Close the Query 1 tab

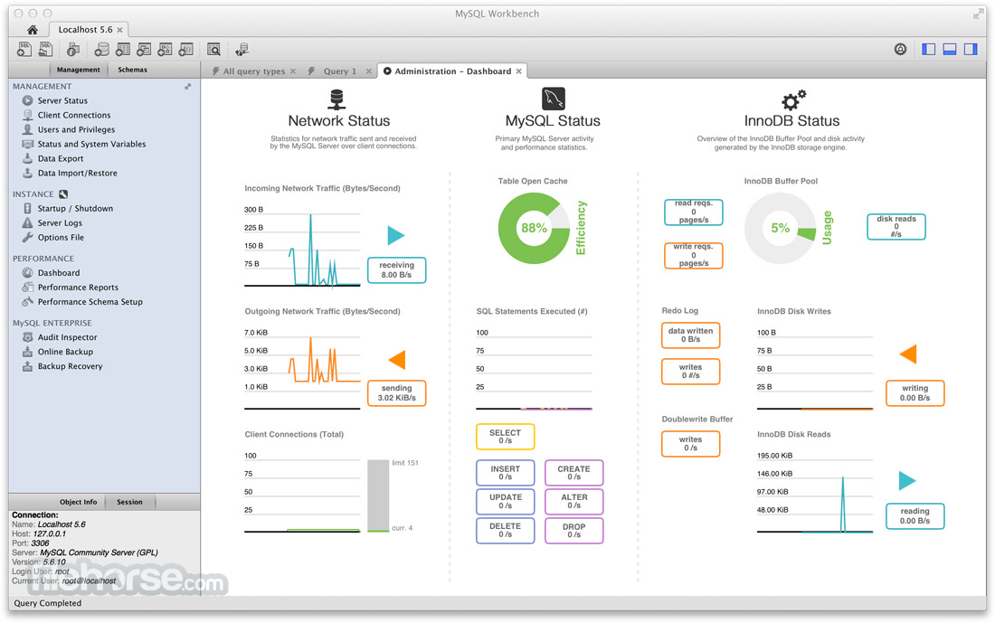pos(369,71)
